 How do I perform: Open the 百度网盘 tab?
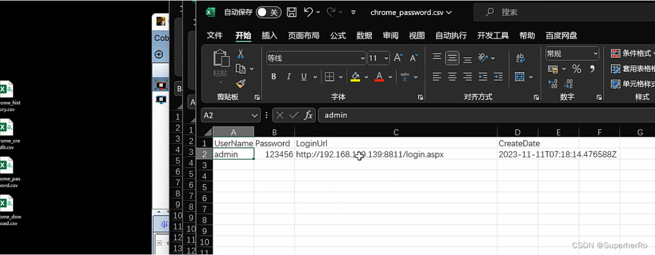(x=561, y=35)
